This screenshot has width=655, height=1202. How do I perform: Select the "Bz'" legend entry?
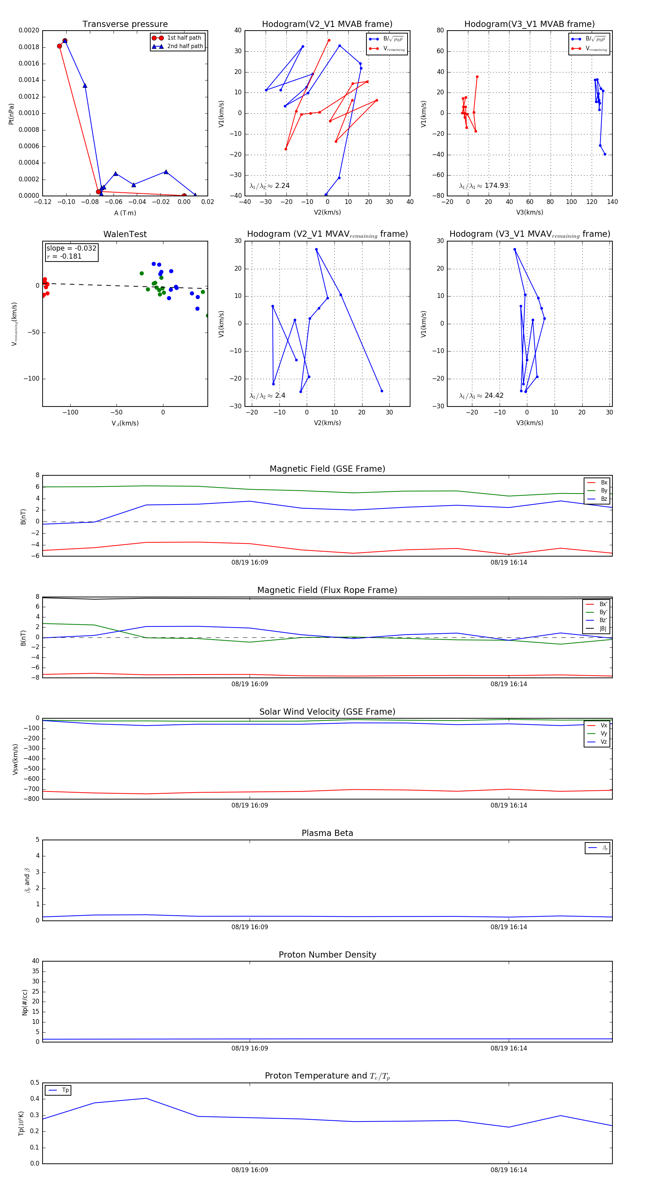[597, 620]
